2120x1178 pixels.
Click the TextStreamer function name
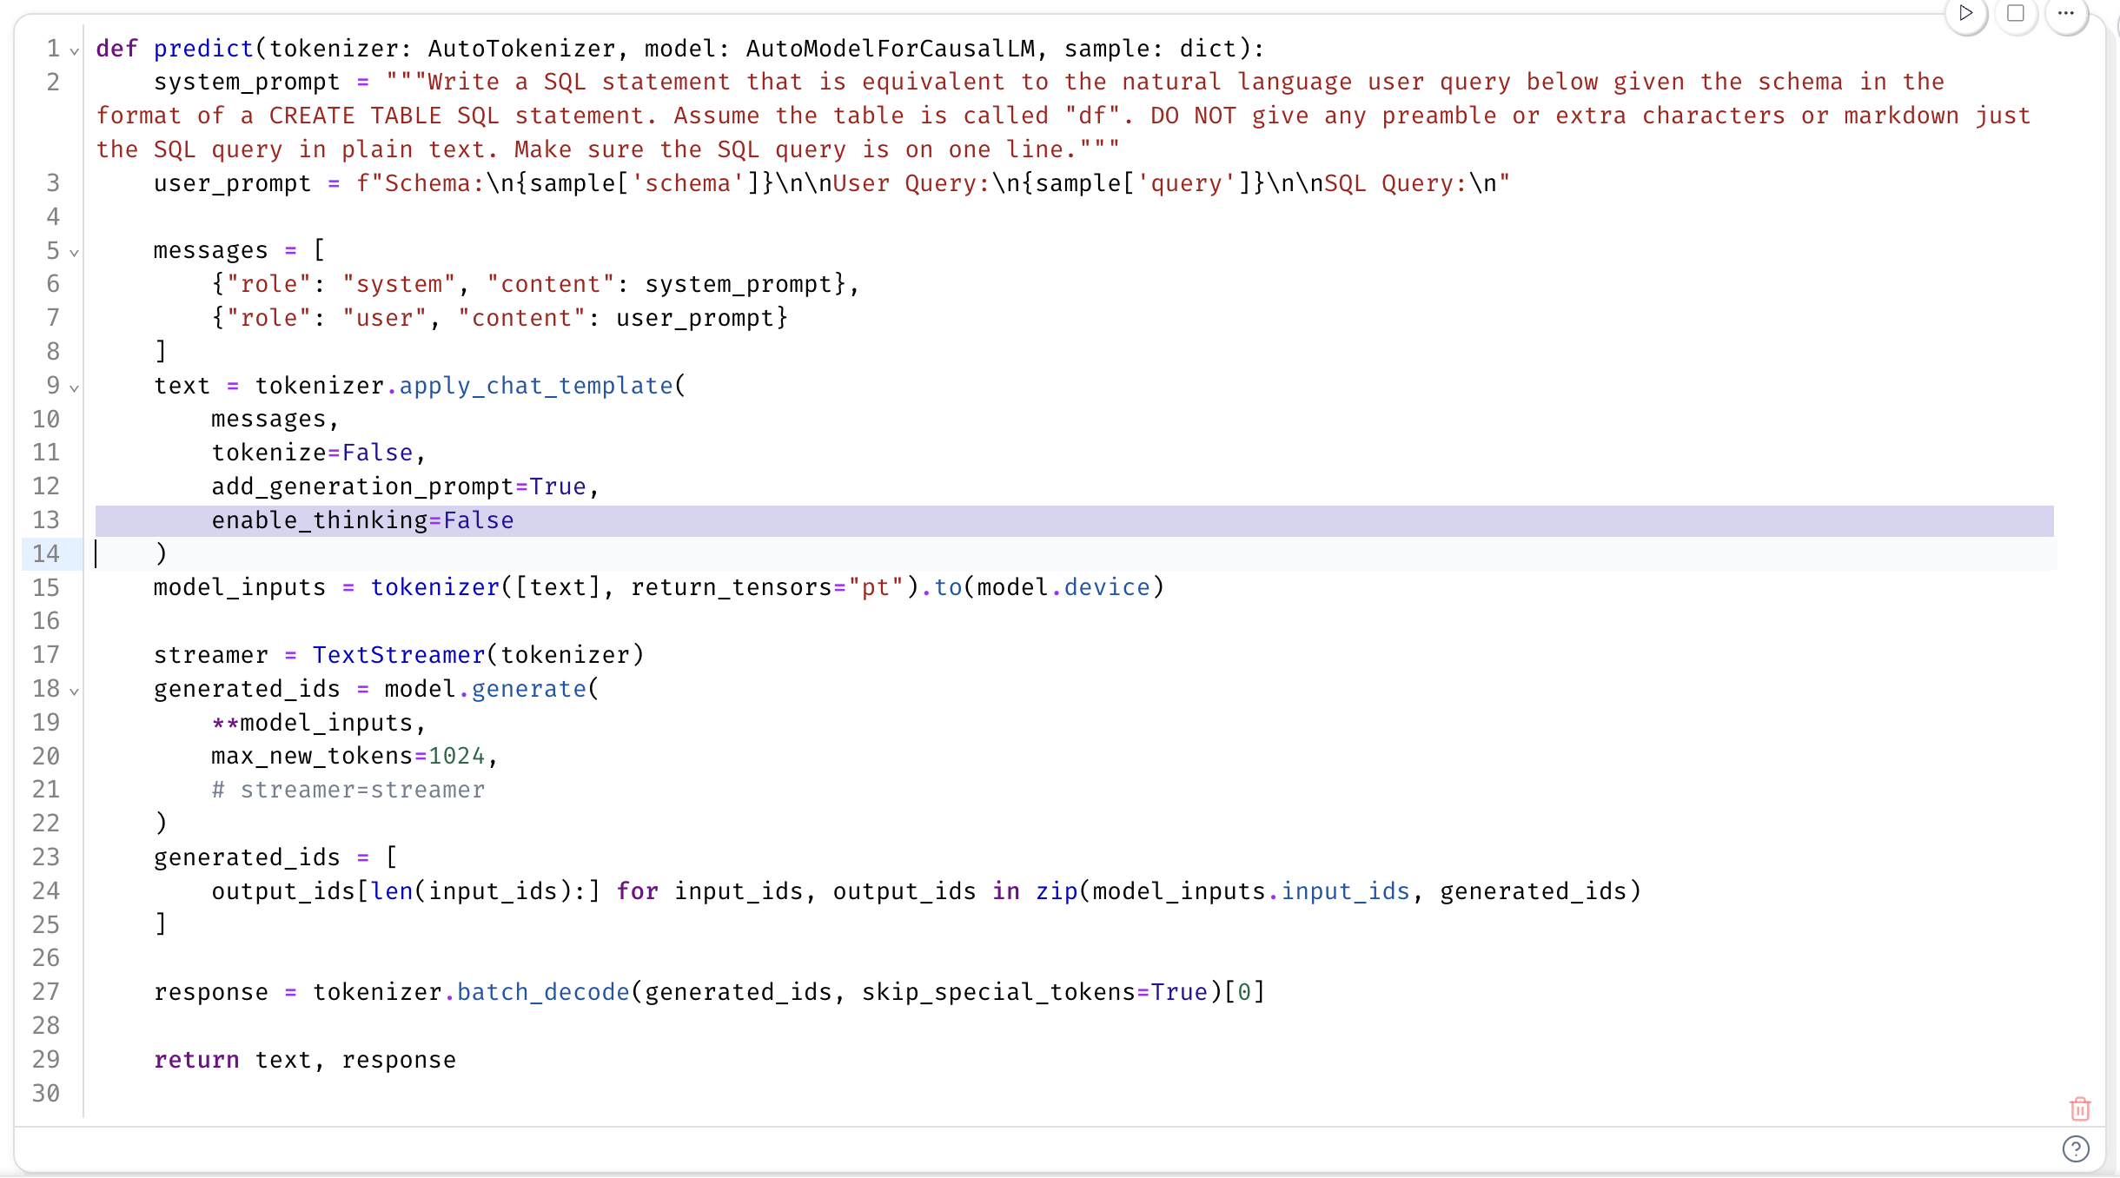399,654
